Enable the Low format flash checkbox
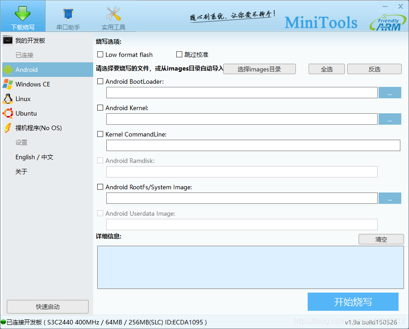This screenshot has height=329, width=409. click(100, 54)
